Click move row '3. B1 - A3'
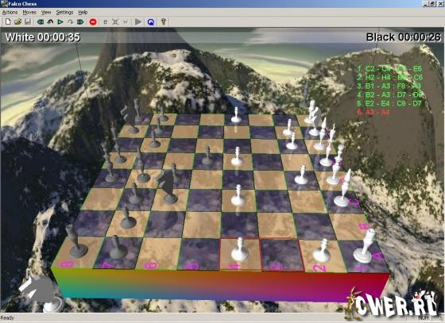The width and height of the screenshot is (445, 323). click(389, 86)
